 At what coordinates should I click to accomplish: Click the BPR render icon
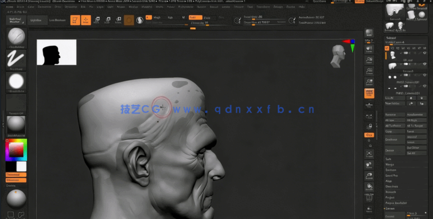pos(369,33)
